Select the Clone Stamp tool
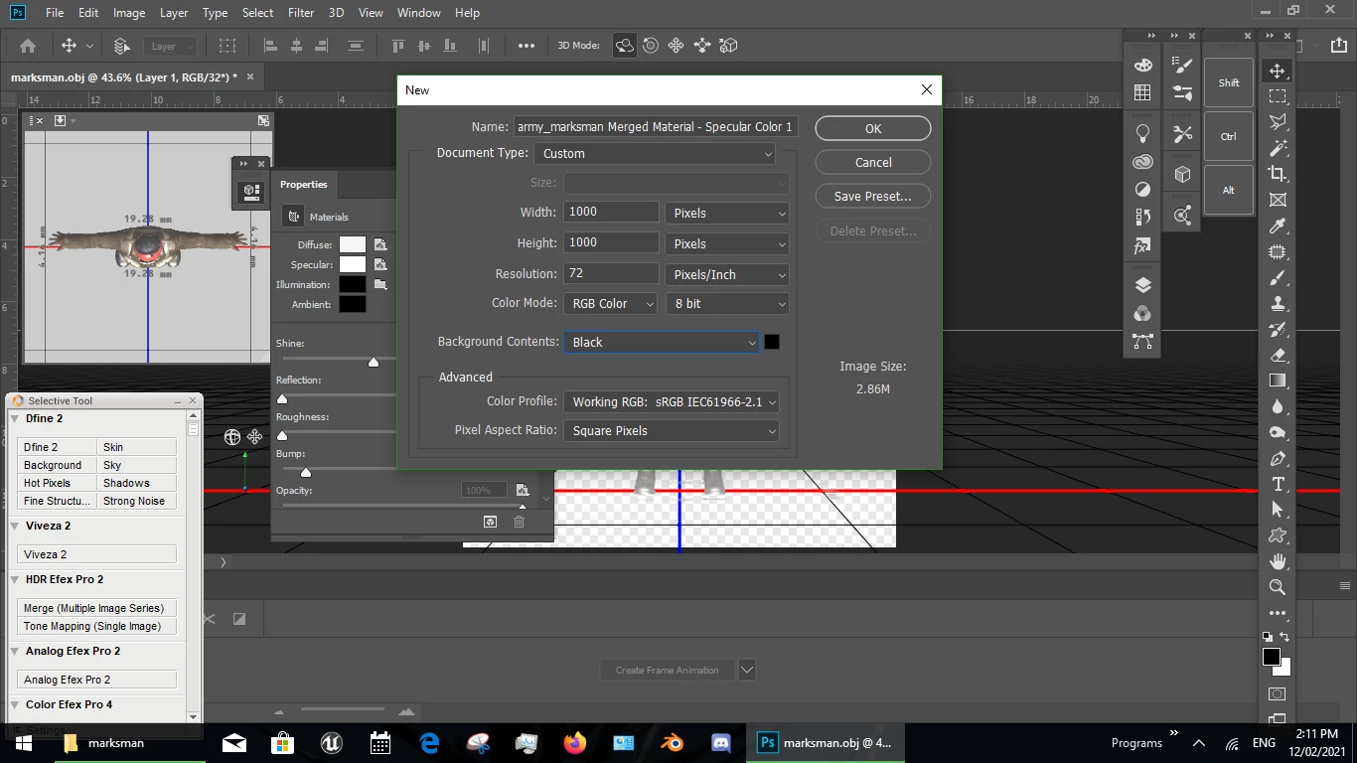 (x=1278, y=304)
